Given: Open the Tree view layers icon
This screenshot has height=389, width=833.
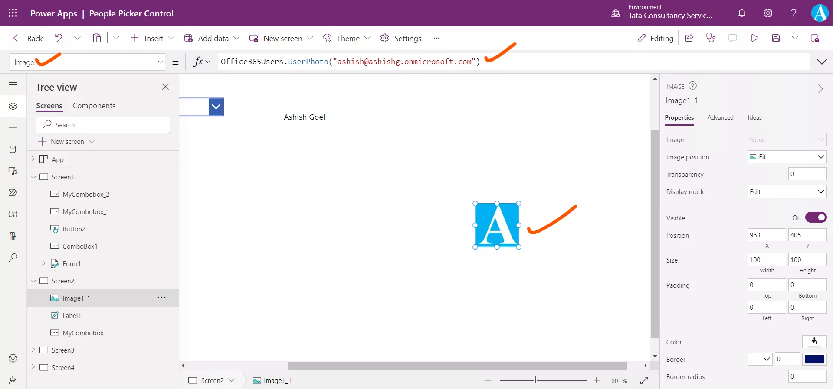Looking at the screenshot, I should [13, 106].
